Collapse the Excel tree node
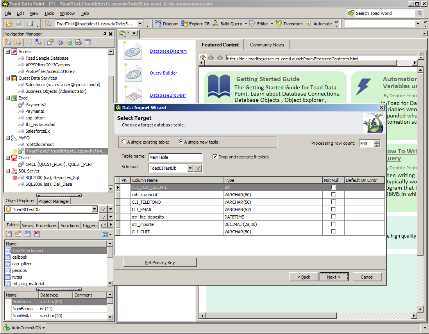The image size is (429, 334). coord(8,98)
